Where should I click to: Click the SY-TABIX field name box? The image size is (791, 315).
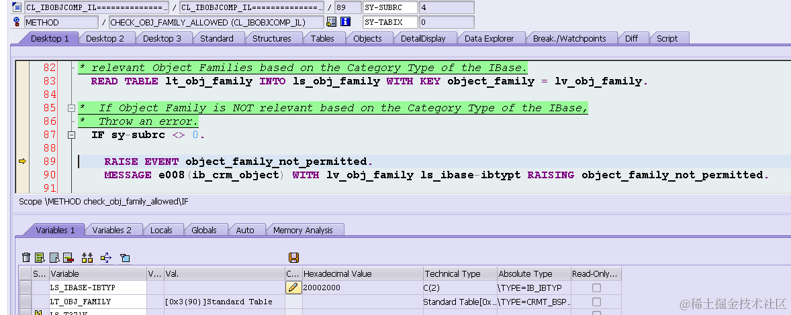pos(390,21)
